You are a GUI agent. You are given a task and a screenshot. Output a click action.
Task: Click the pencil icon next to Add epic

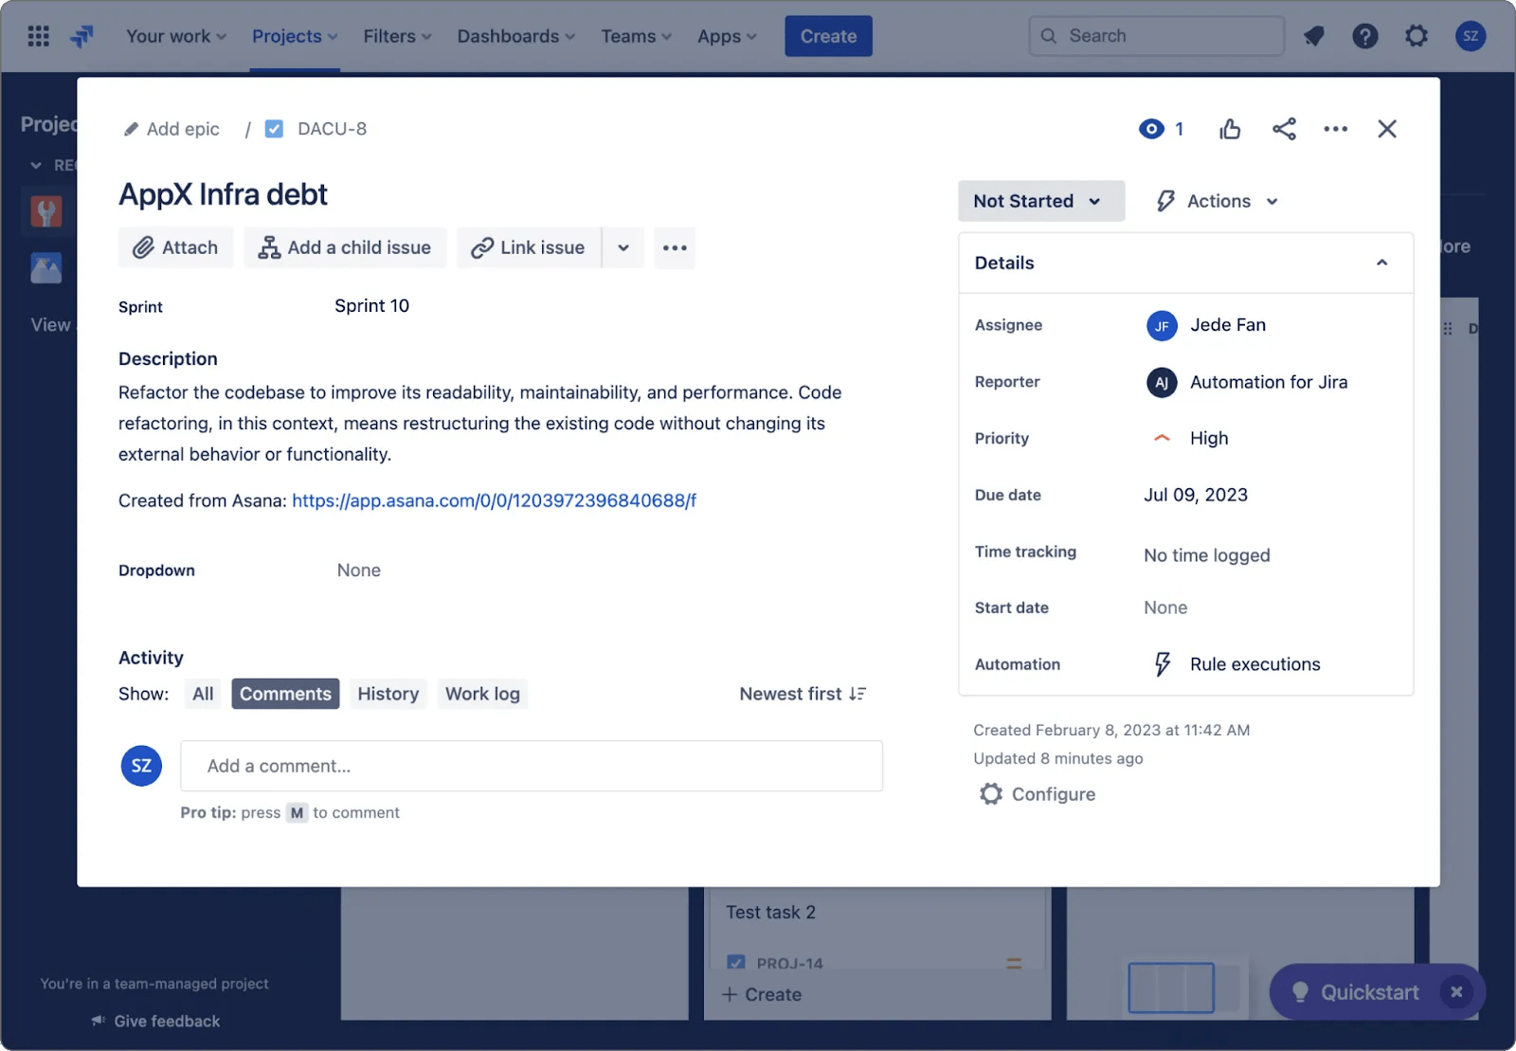point(132,128)
